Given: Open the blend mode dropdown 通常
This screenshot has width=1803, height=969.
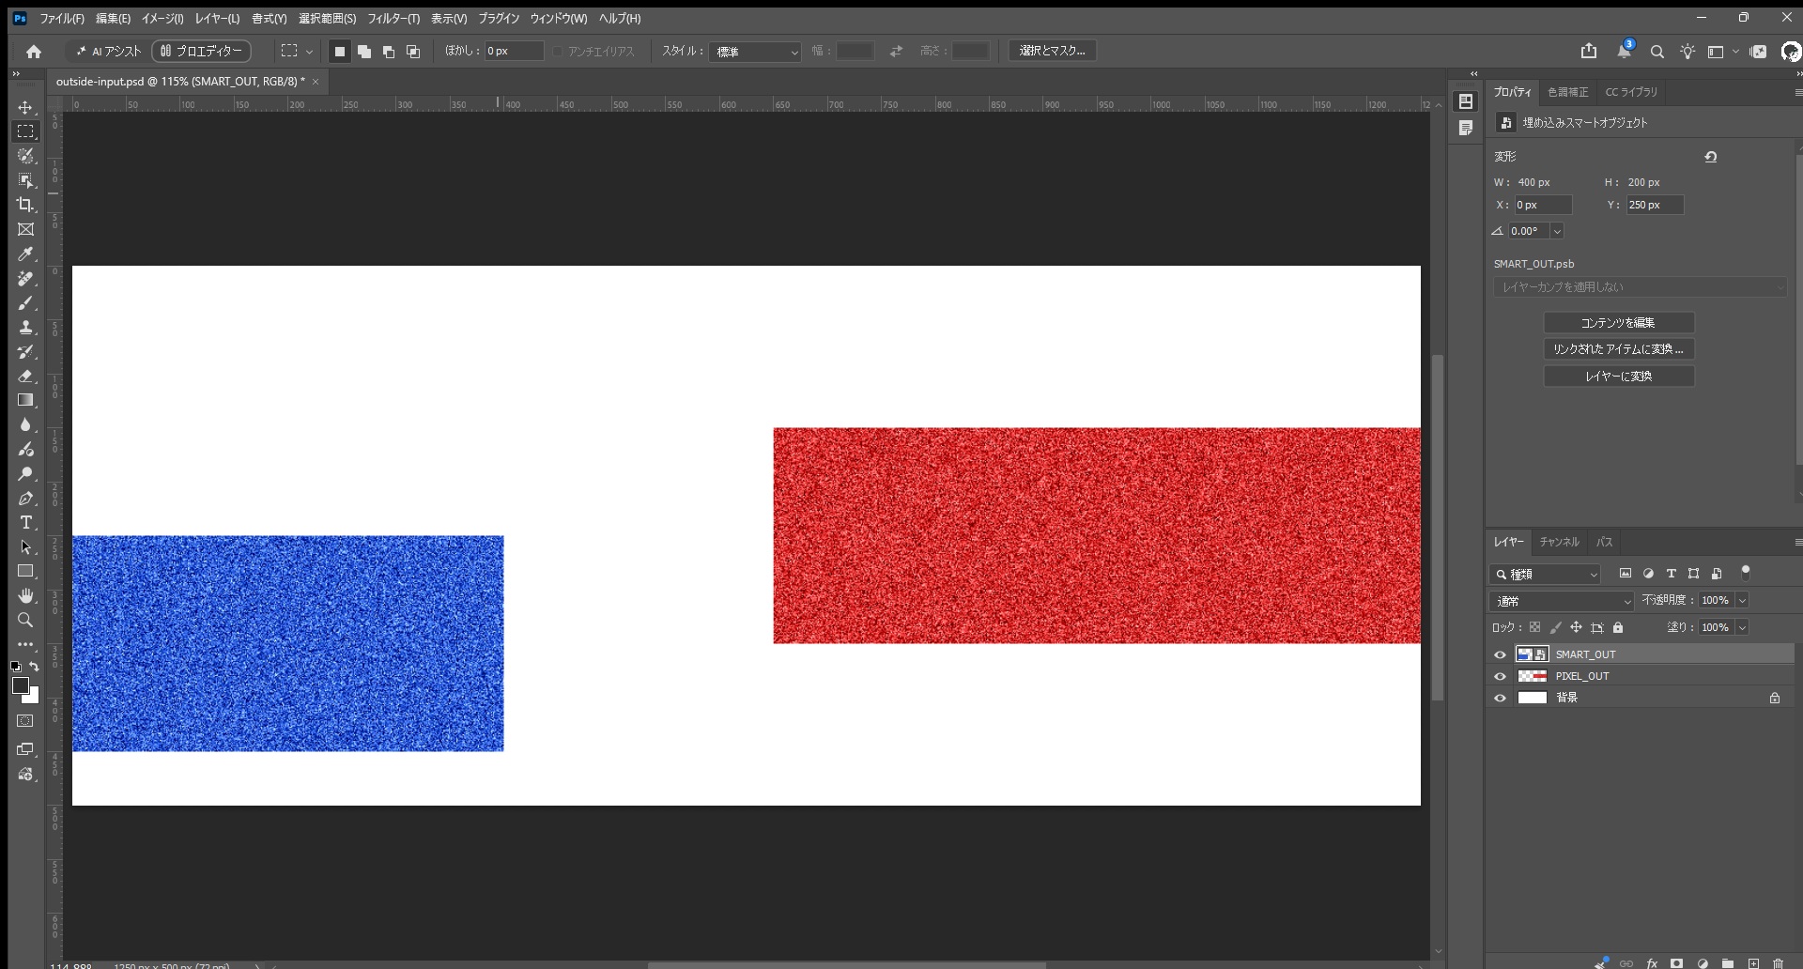Looking at the screenshot, I should 1562,601.
